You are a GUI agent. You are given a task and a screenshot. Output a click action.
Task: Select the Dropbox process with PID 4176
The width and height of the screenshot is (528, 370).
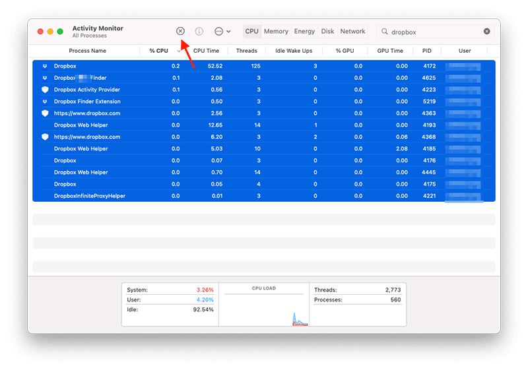coord(264,160)
